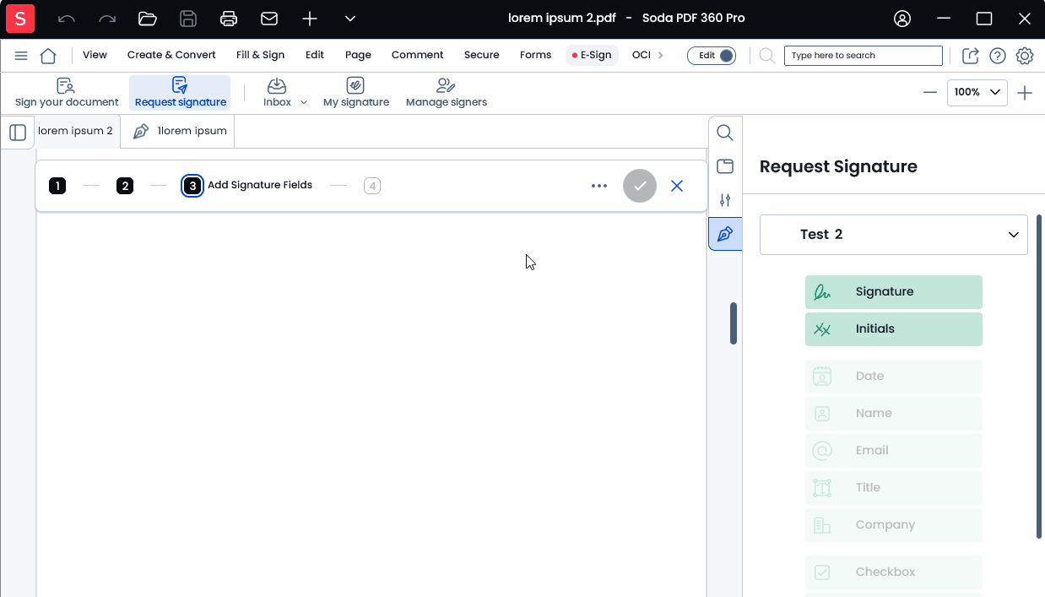This screenshot has height=597, width=1045.
Task: Switch to the '1lorem ipsum' document tab
Action: (179, 132)
